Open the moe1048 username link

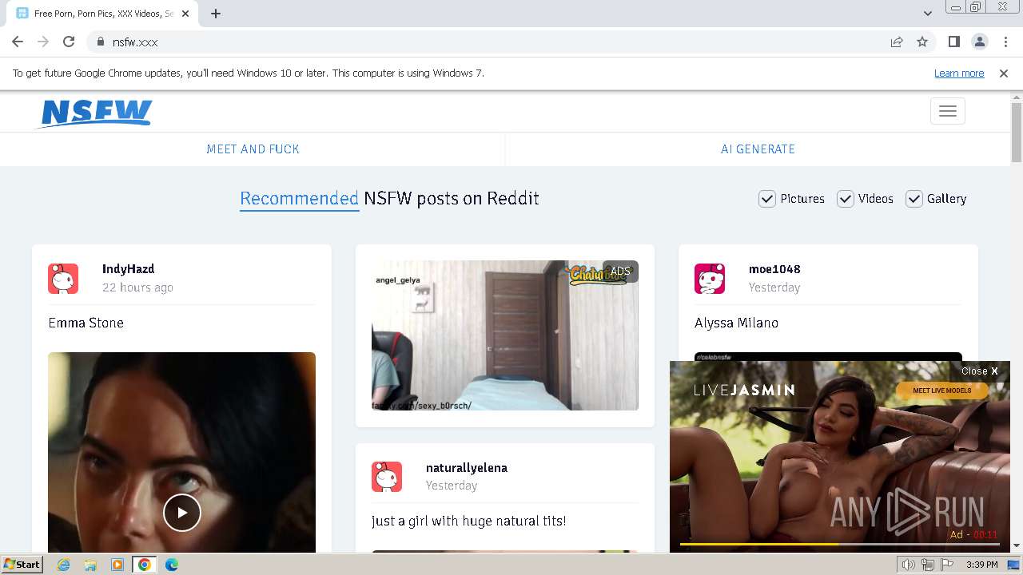[x=774, y=269]
